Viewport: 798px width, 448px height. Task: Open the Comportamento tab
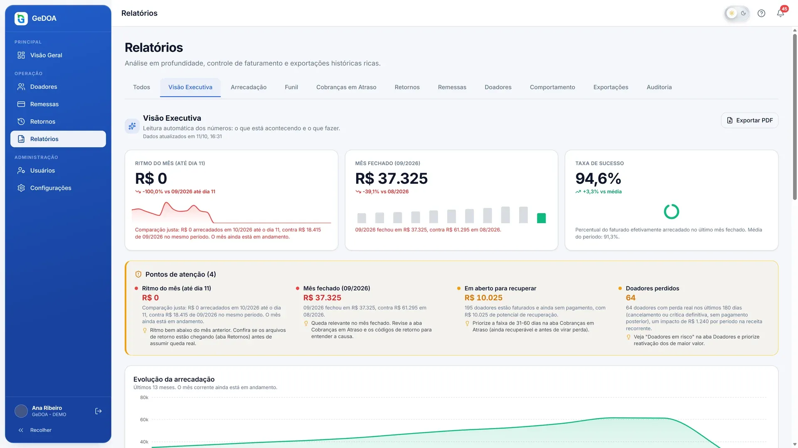(552, 87)
